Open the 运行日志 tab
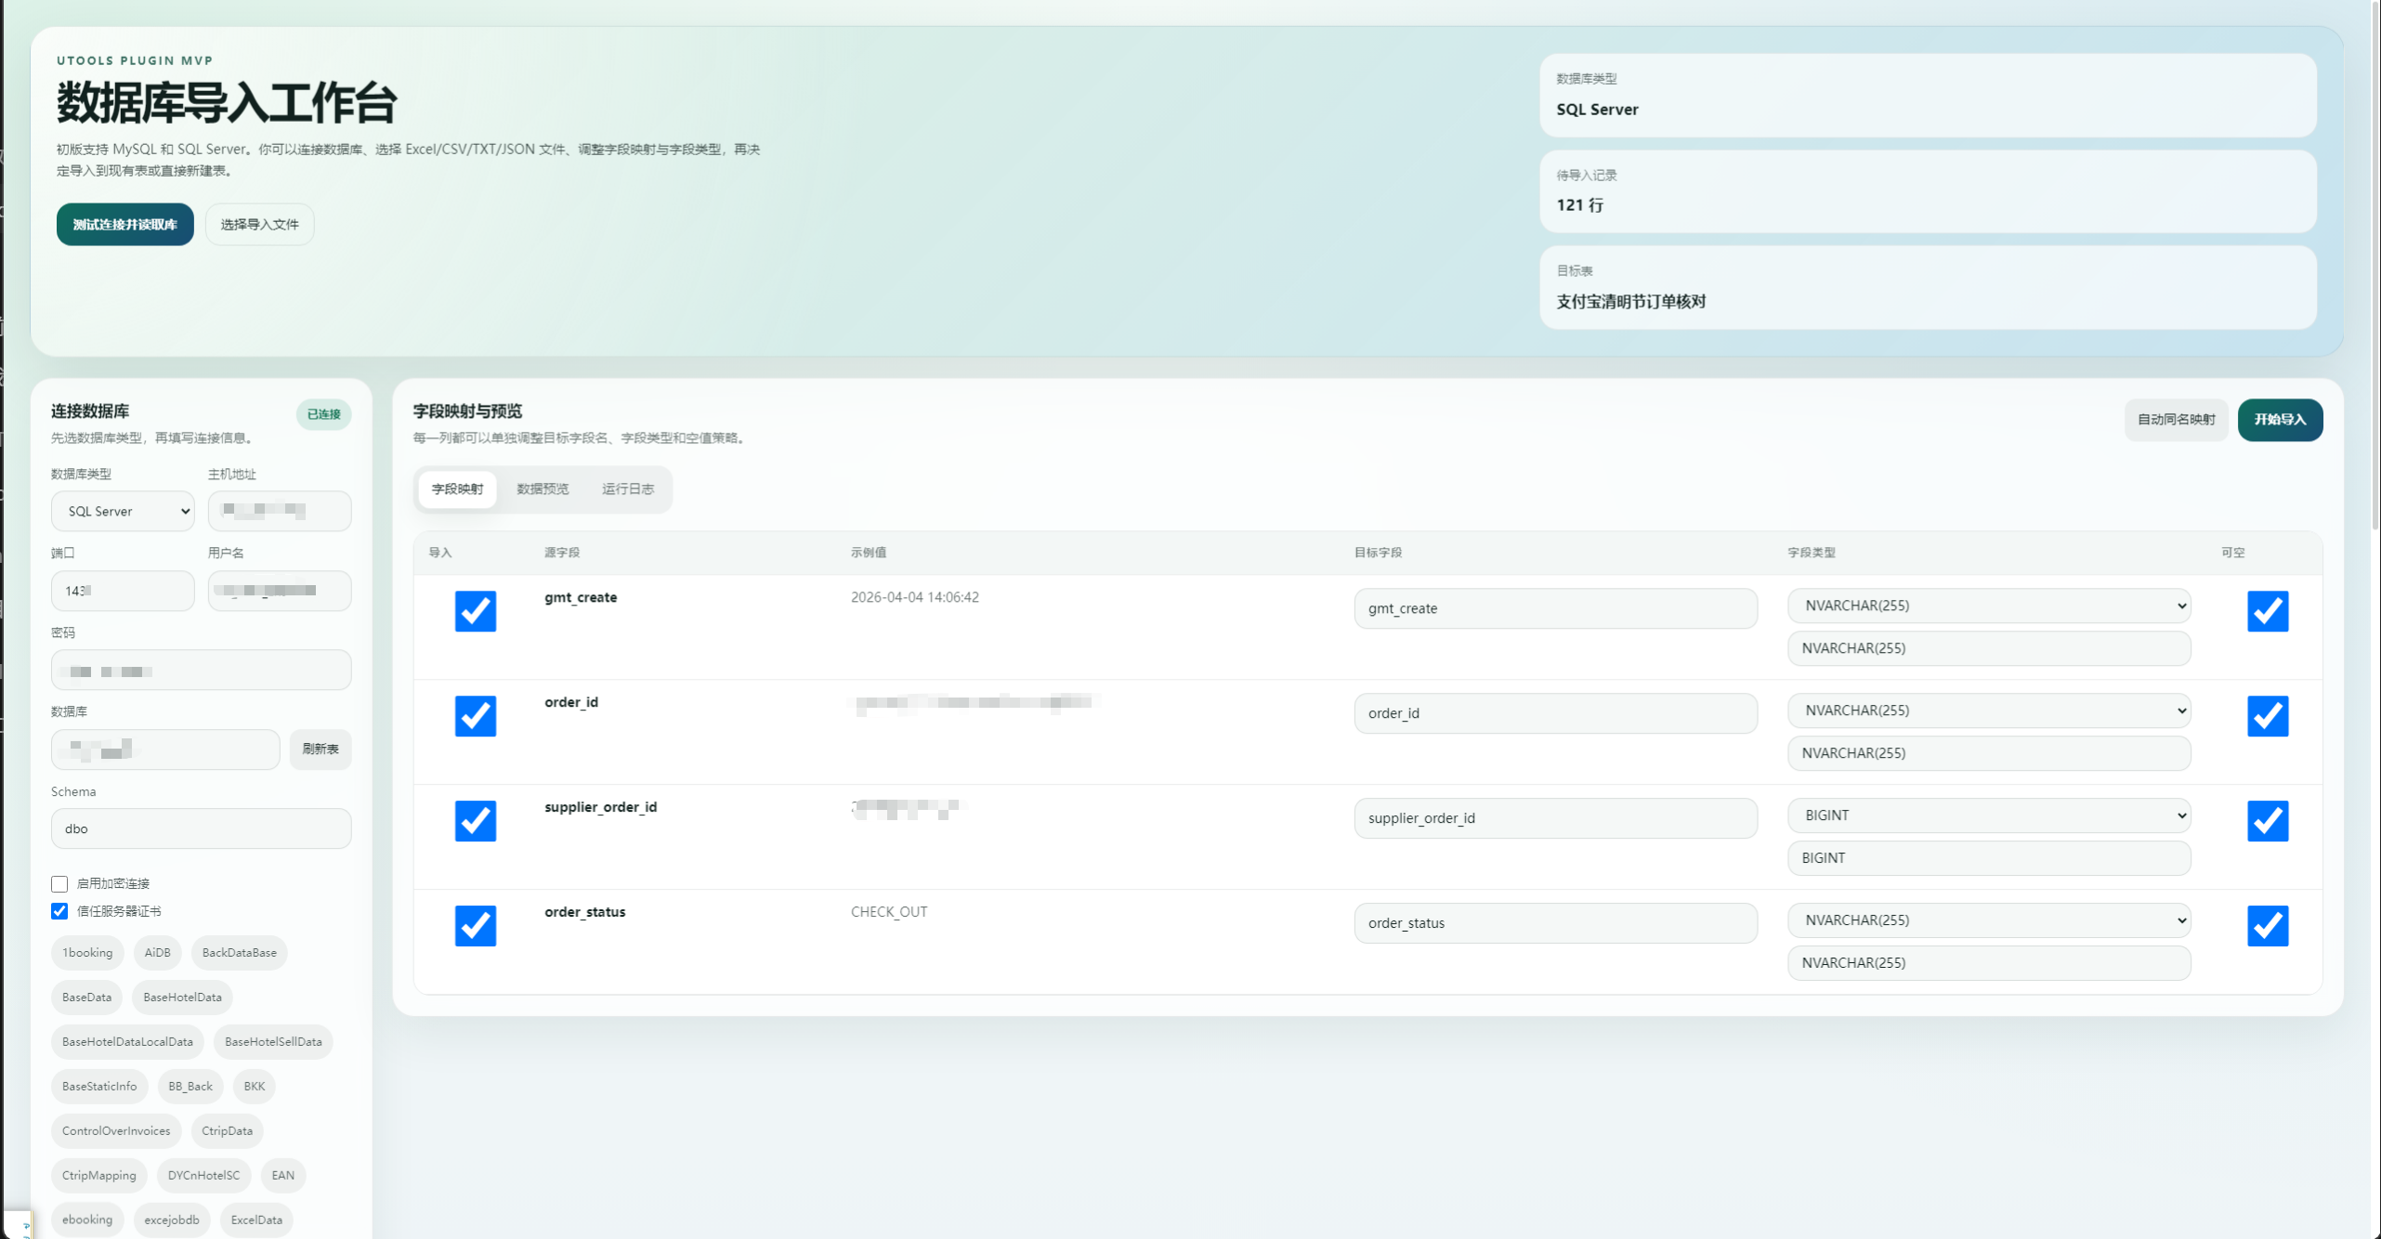Screen dimensions: 2381x1239 pos(628,489)
